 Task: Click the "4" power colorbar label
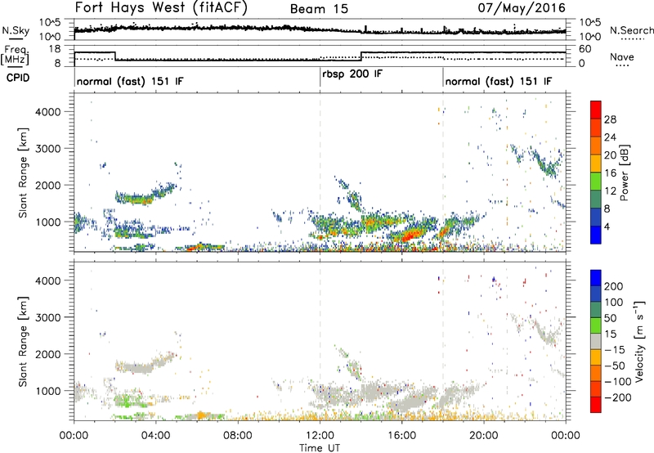click(607, 227)
